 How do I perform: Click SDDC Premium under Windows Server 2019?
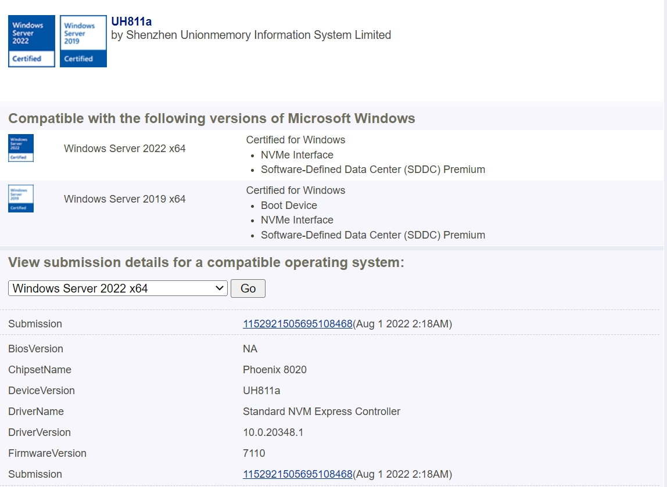coord(372,235)
